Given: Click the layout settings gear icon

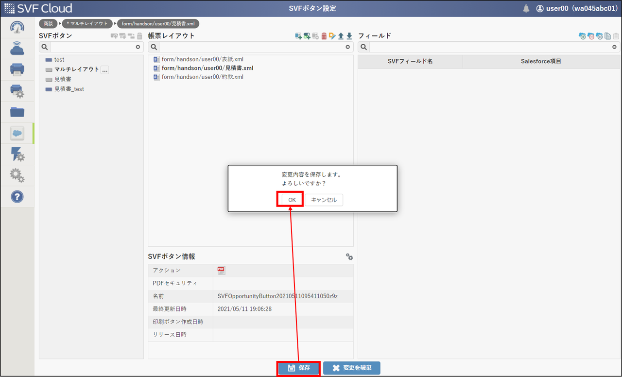Looking at the screenshot, I should 316,36.
